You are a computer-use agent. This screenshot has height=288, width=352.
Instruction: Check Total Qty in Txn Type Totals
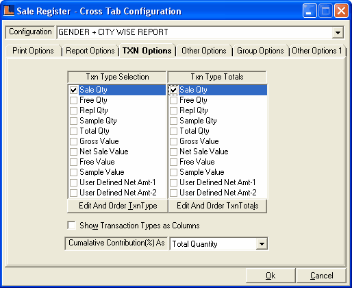173,131
